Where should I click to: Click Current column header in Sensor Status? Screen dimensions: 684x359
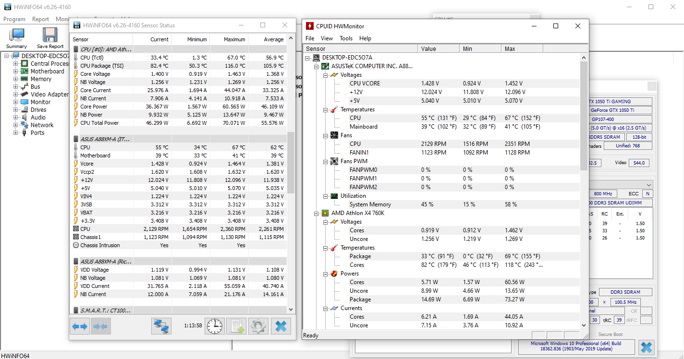152,39
